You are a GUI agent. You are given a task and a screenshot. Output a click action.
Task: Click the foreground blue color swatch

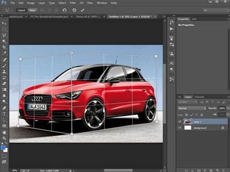3,148
